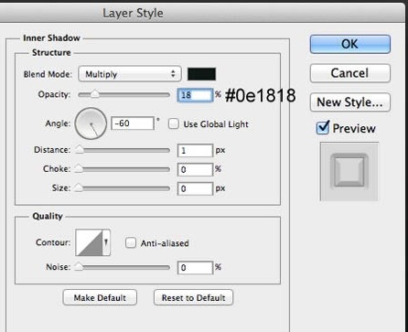
Task: Click the Distance px field
Action: (x=195, y=151)
